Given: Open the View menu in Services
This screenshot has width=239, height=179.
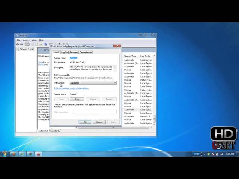Looking at the screenshot, I should (x=34, y=40).
